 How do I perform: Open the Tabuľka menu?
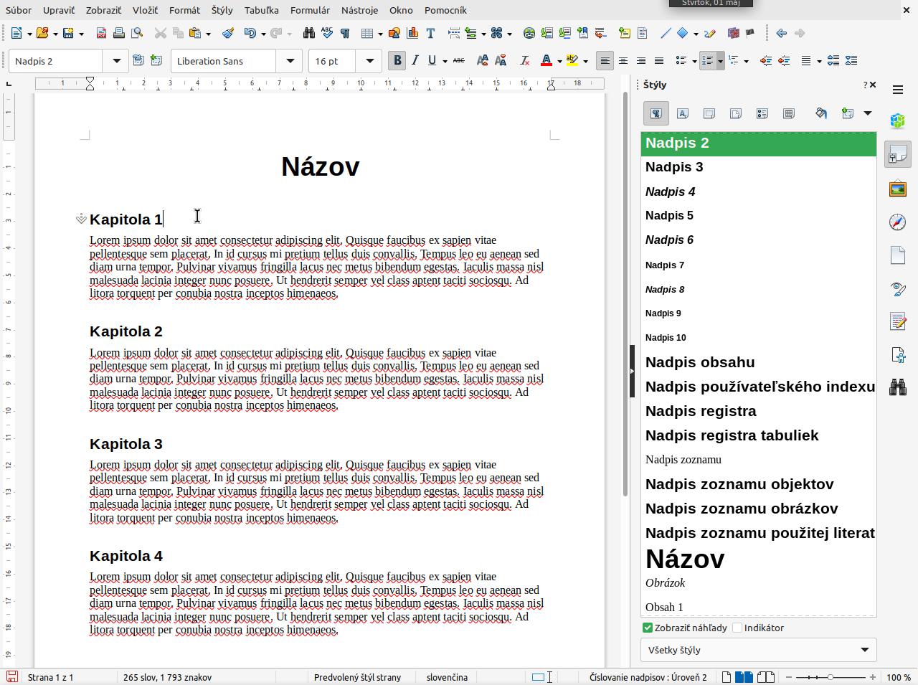coord(261,10)
